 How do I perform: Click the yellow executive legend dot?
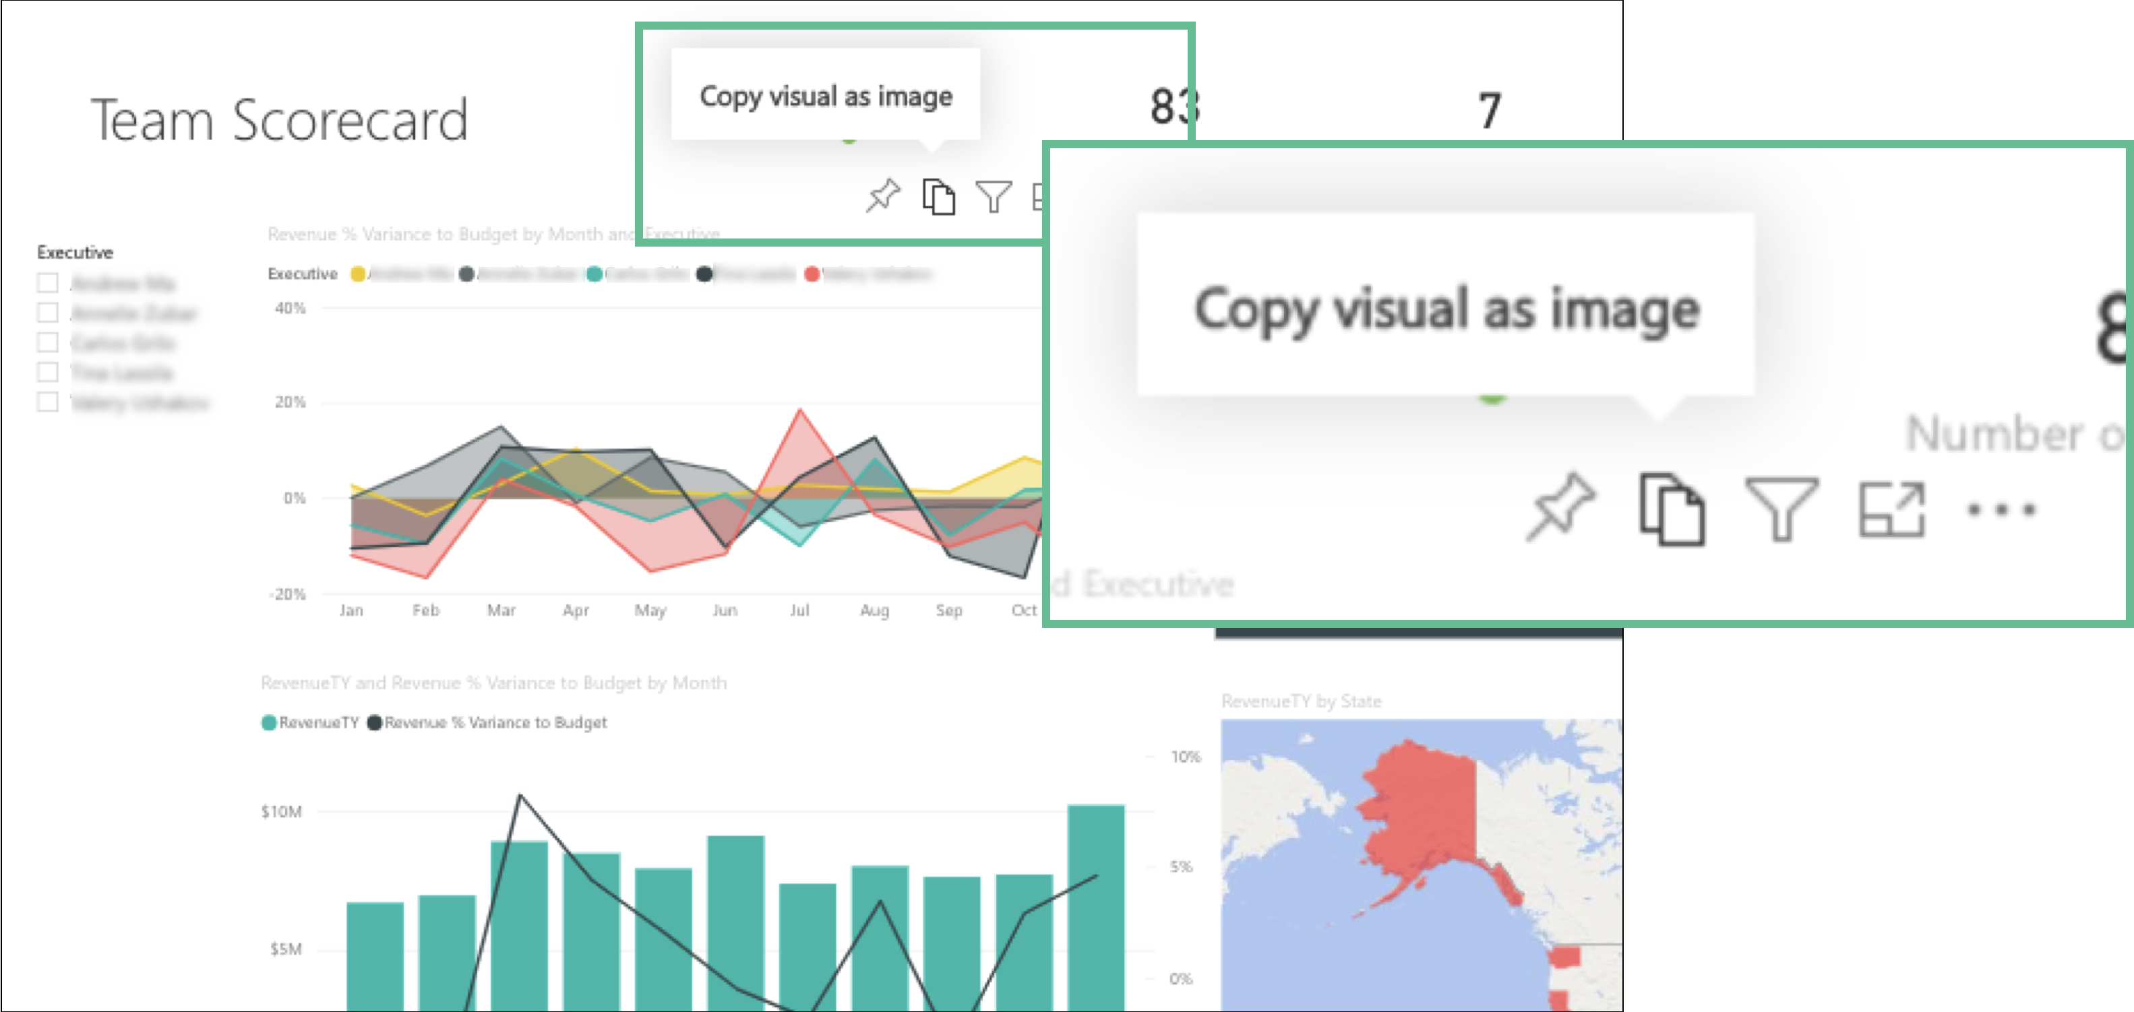click(358, 274)
